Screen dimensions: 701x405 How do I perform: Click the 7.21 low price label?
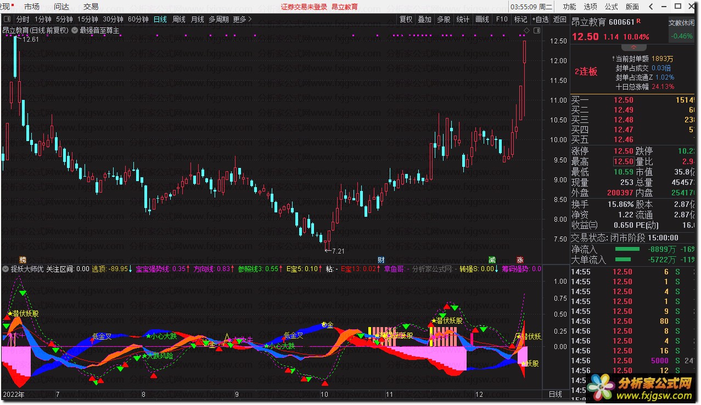(x=337, y=251)
